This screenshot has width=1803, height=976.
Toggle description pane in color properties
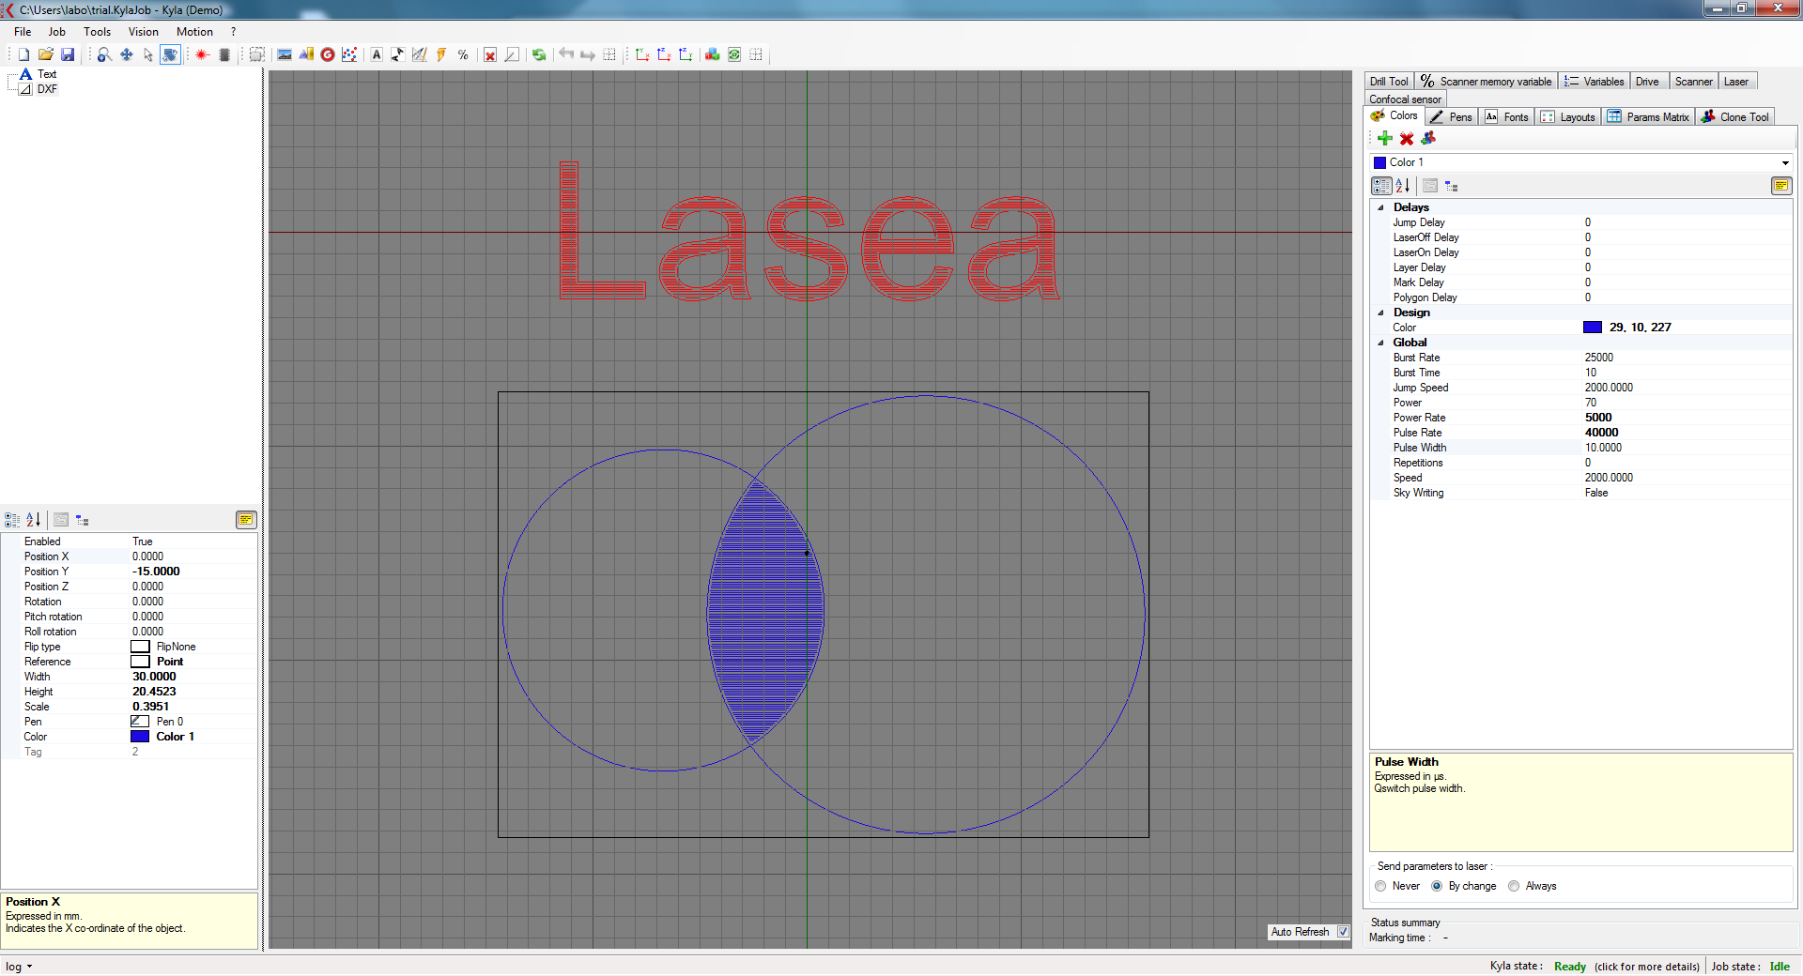1781,186
